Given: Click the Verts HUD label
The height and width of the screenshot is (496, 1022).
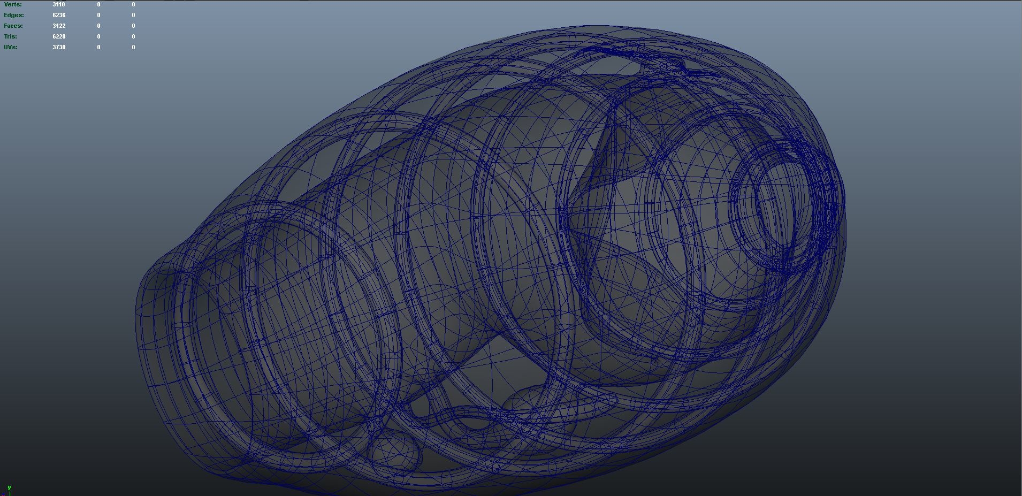Looking at the screenshot, I should [x=12, y=4].
